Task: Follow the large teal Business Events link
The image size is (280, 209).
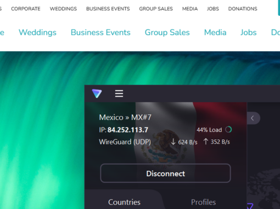Action: [100, 32]
